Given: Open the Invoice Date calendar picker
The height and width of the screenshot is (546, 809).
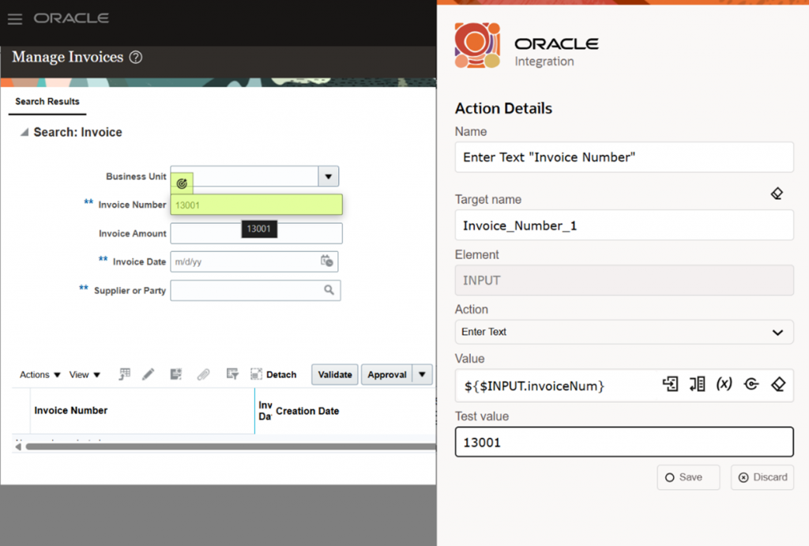Looking at the screenshot, I should [326, 261].
